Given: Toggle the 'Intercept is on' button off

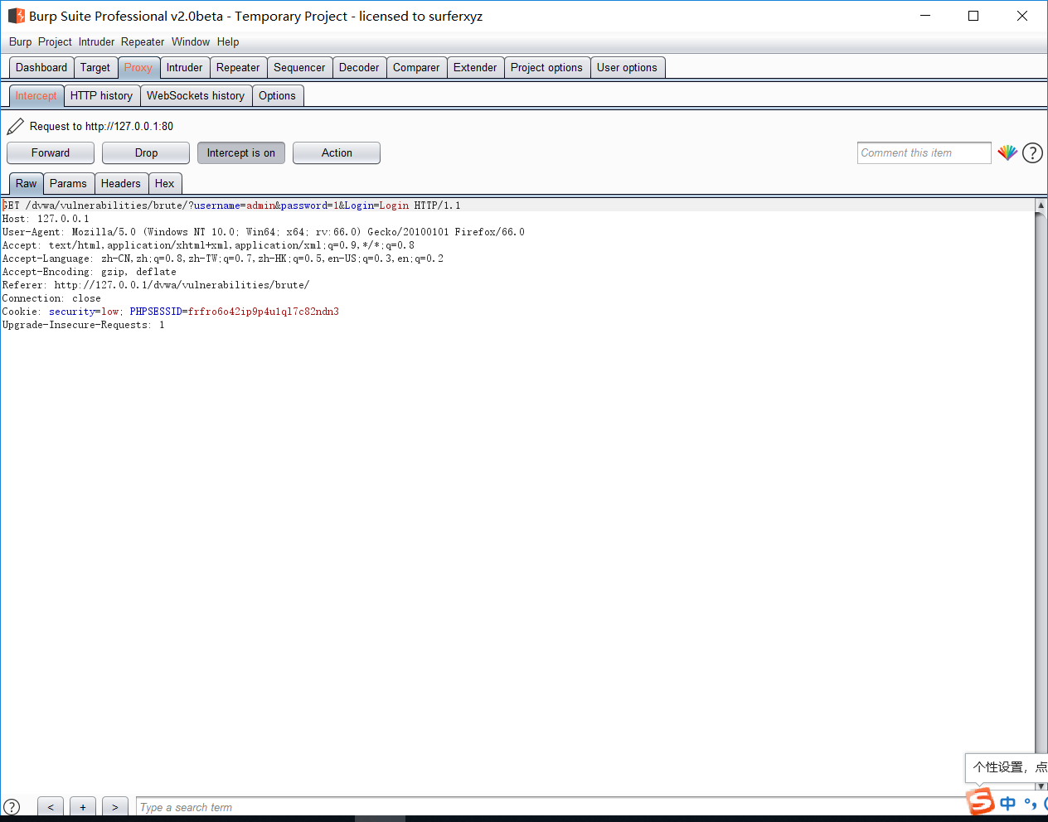Looking at the screenshot, I should [x=240, y=152].
